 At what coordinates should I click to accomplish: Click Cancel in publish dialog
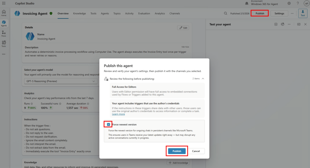pyautogui.click(x=196, y=151)
